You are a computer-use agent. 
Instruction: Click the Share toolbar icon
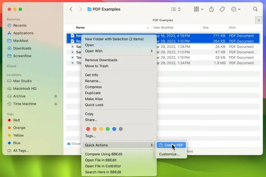click(211, 9)
